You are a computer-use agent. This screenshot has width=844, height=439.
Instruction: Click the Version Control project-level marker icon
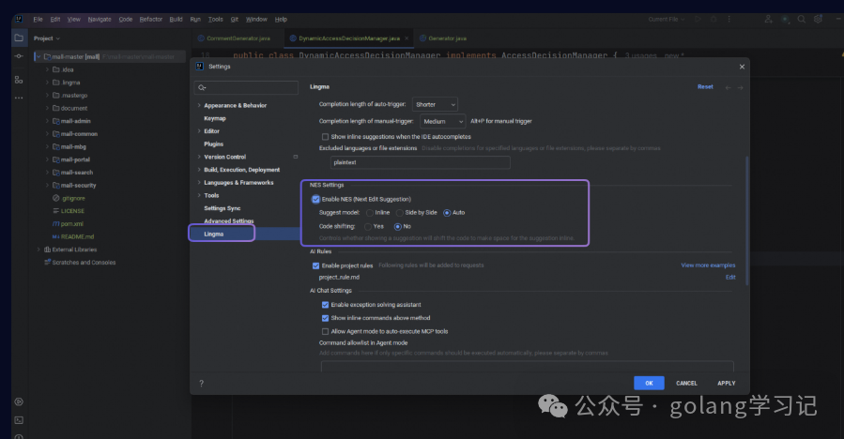(x=295, y=157)
